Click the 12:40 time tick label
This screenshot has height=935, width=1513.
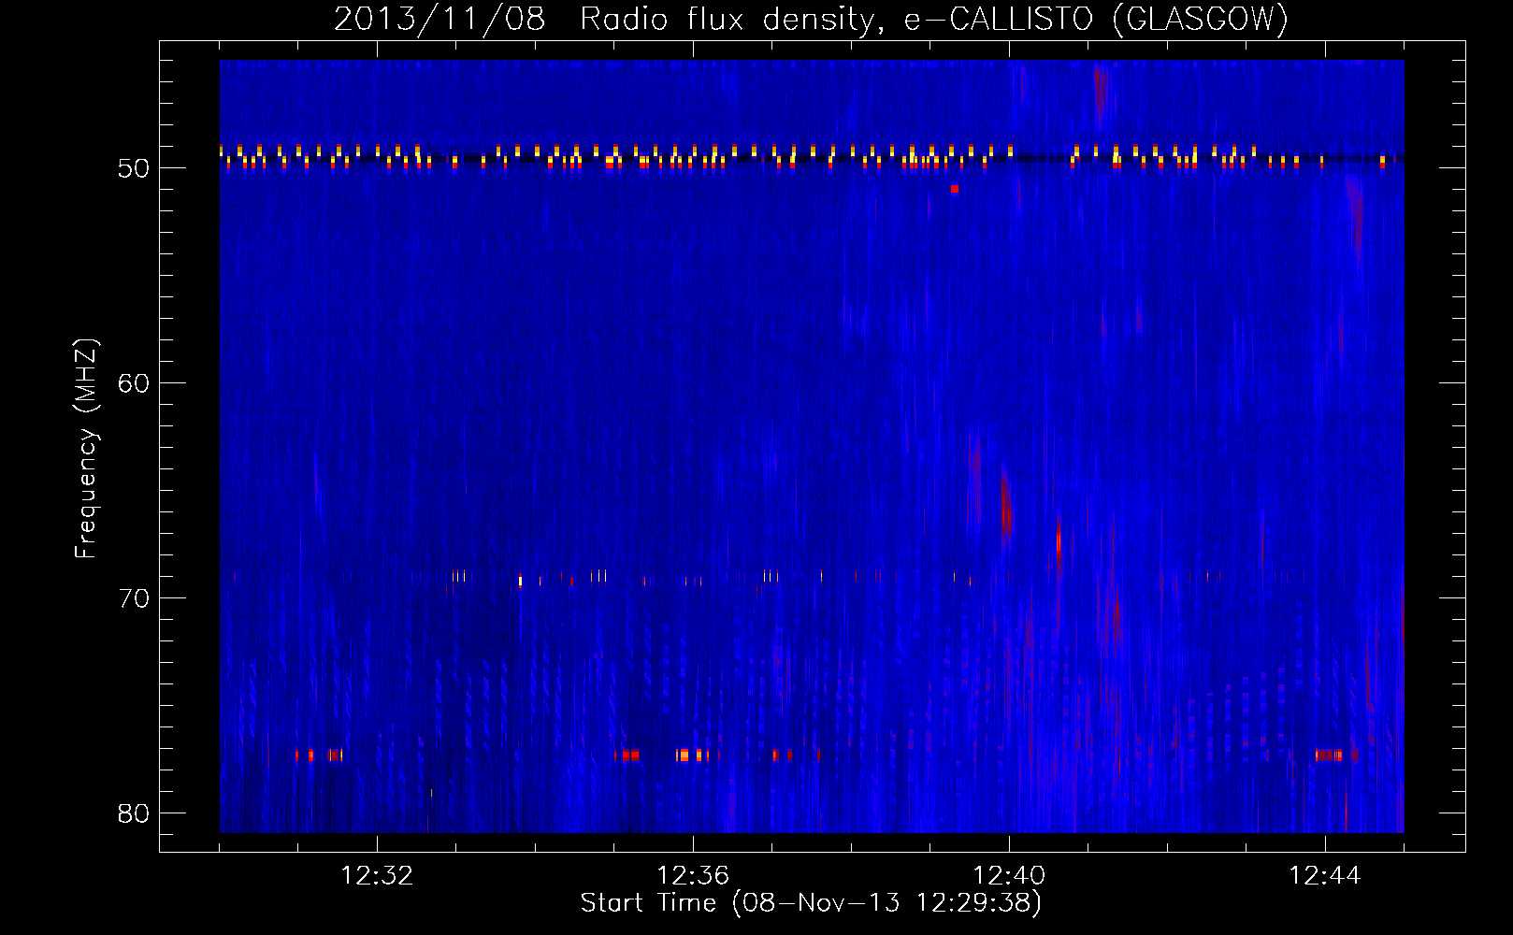[1009, 876]
